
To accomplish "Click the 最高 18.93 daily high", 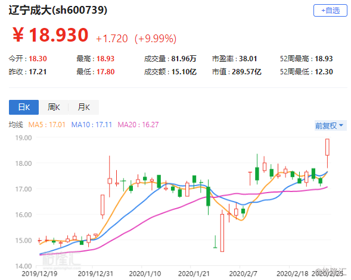I will (x=95, y=59).
